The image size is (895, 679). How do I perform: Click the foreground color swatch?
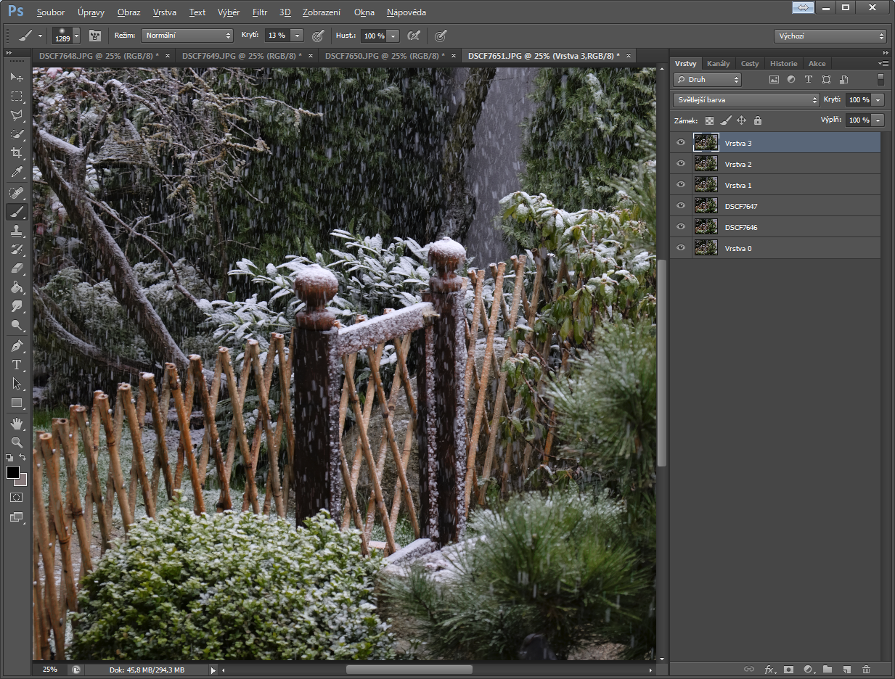click(x=13, y=473)
